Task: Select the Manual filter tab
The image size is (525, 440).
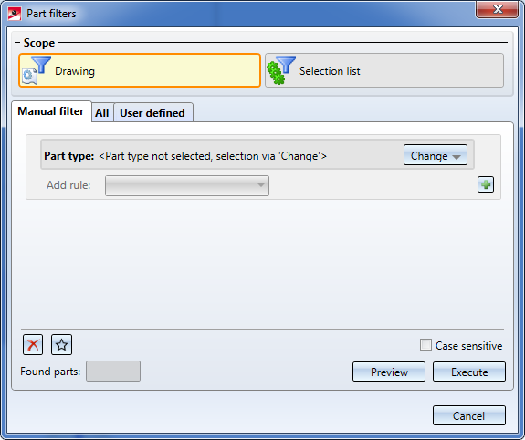Action: tap(51, 111)
